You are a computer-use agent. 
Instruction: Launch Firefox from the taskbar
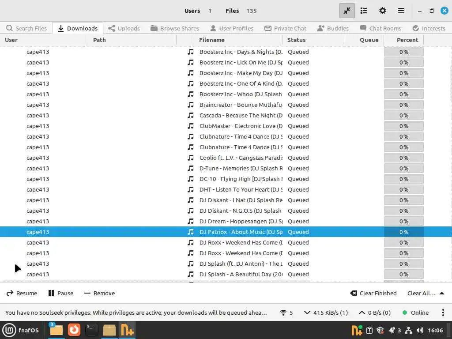tap(74, 330)
